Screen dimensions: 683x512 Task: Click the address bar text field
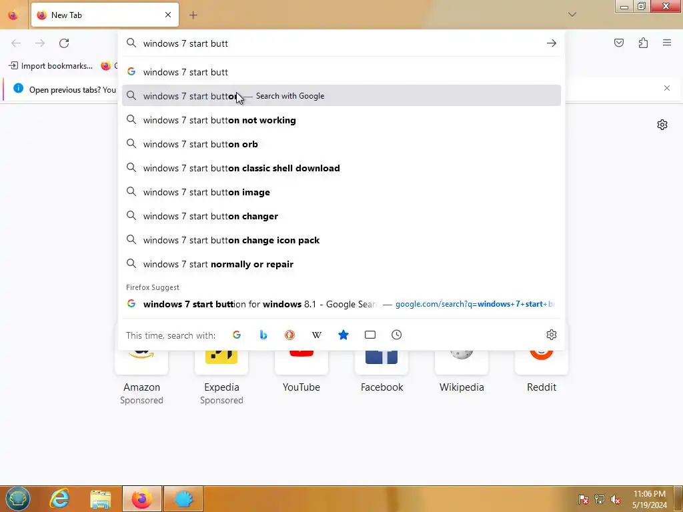(x=342, y=43)
